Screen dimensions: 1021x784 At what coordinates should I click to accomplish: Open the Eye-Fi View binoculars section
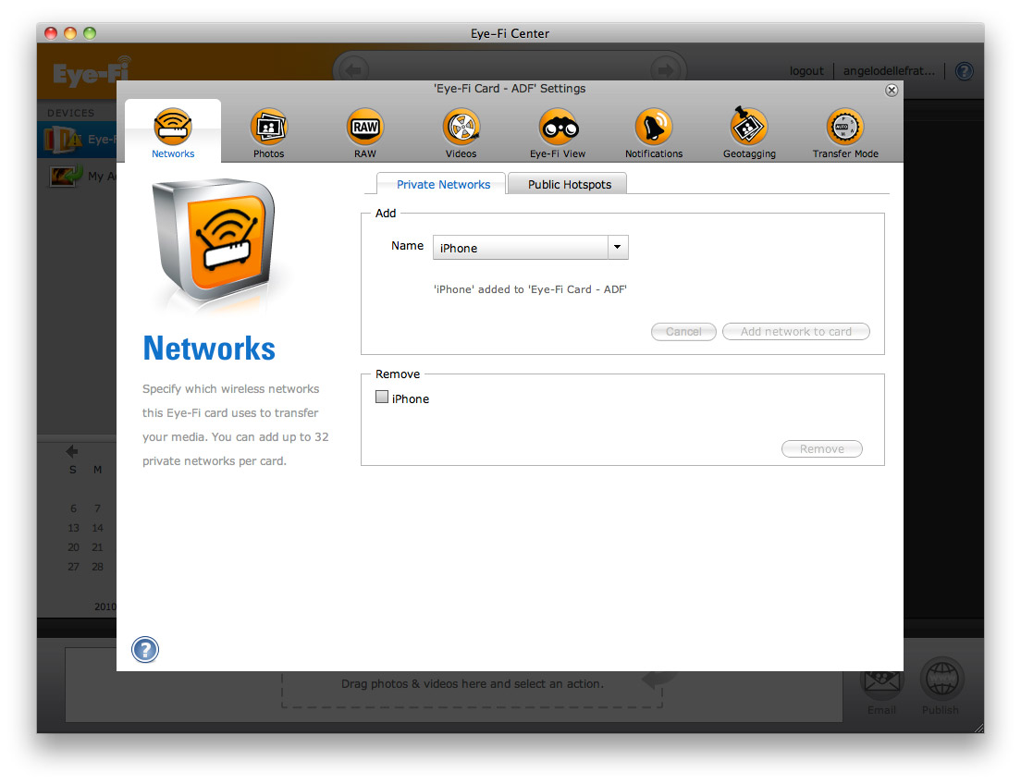558,133
